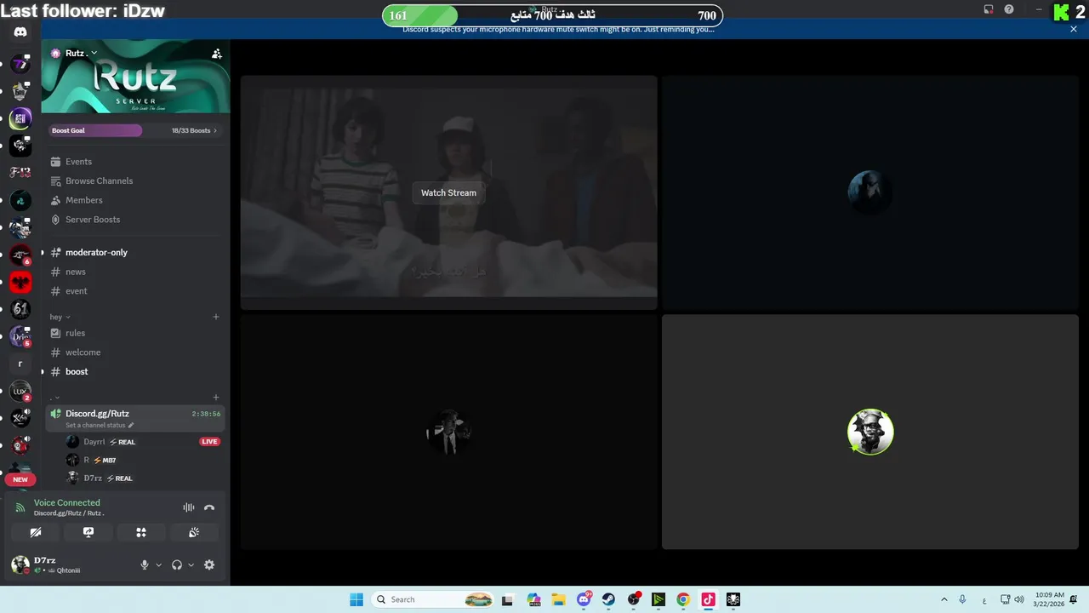
Task: Edit channel status with the pencil icon
Action: [131, 425]
